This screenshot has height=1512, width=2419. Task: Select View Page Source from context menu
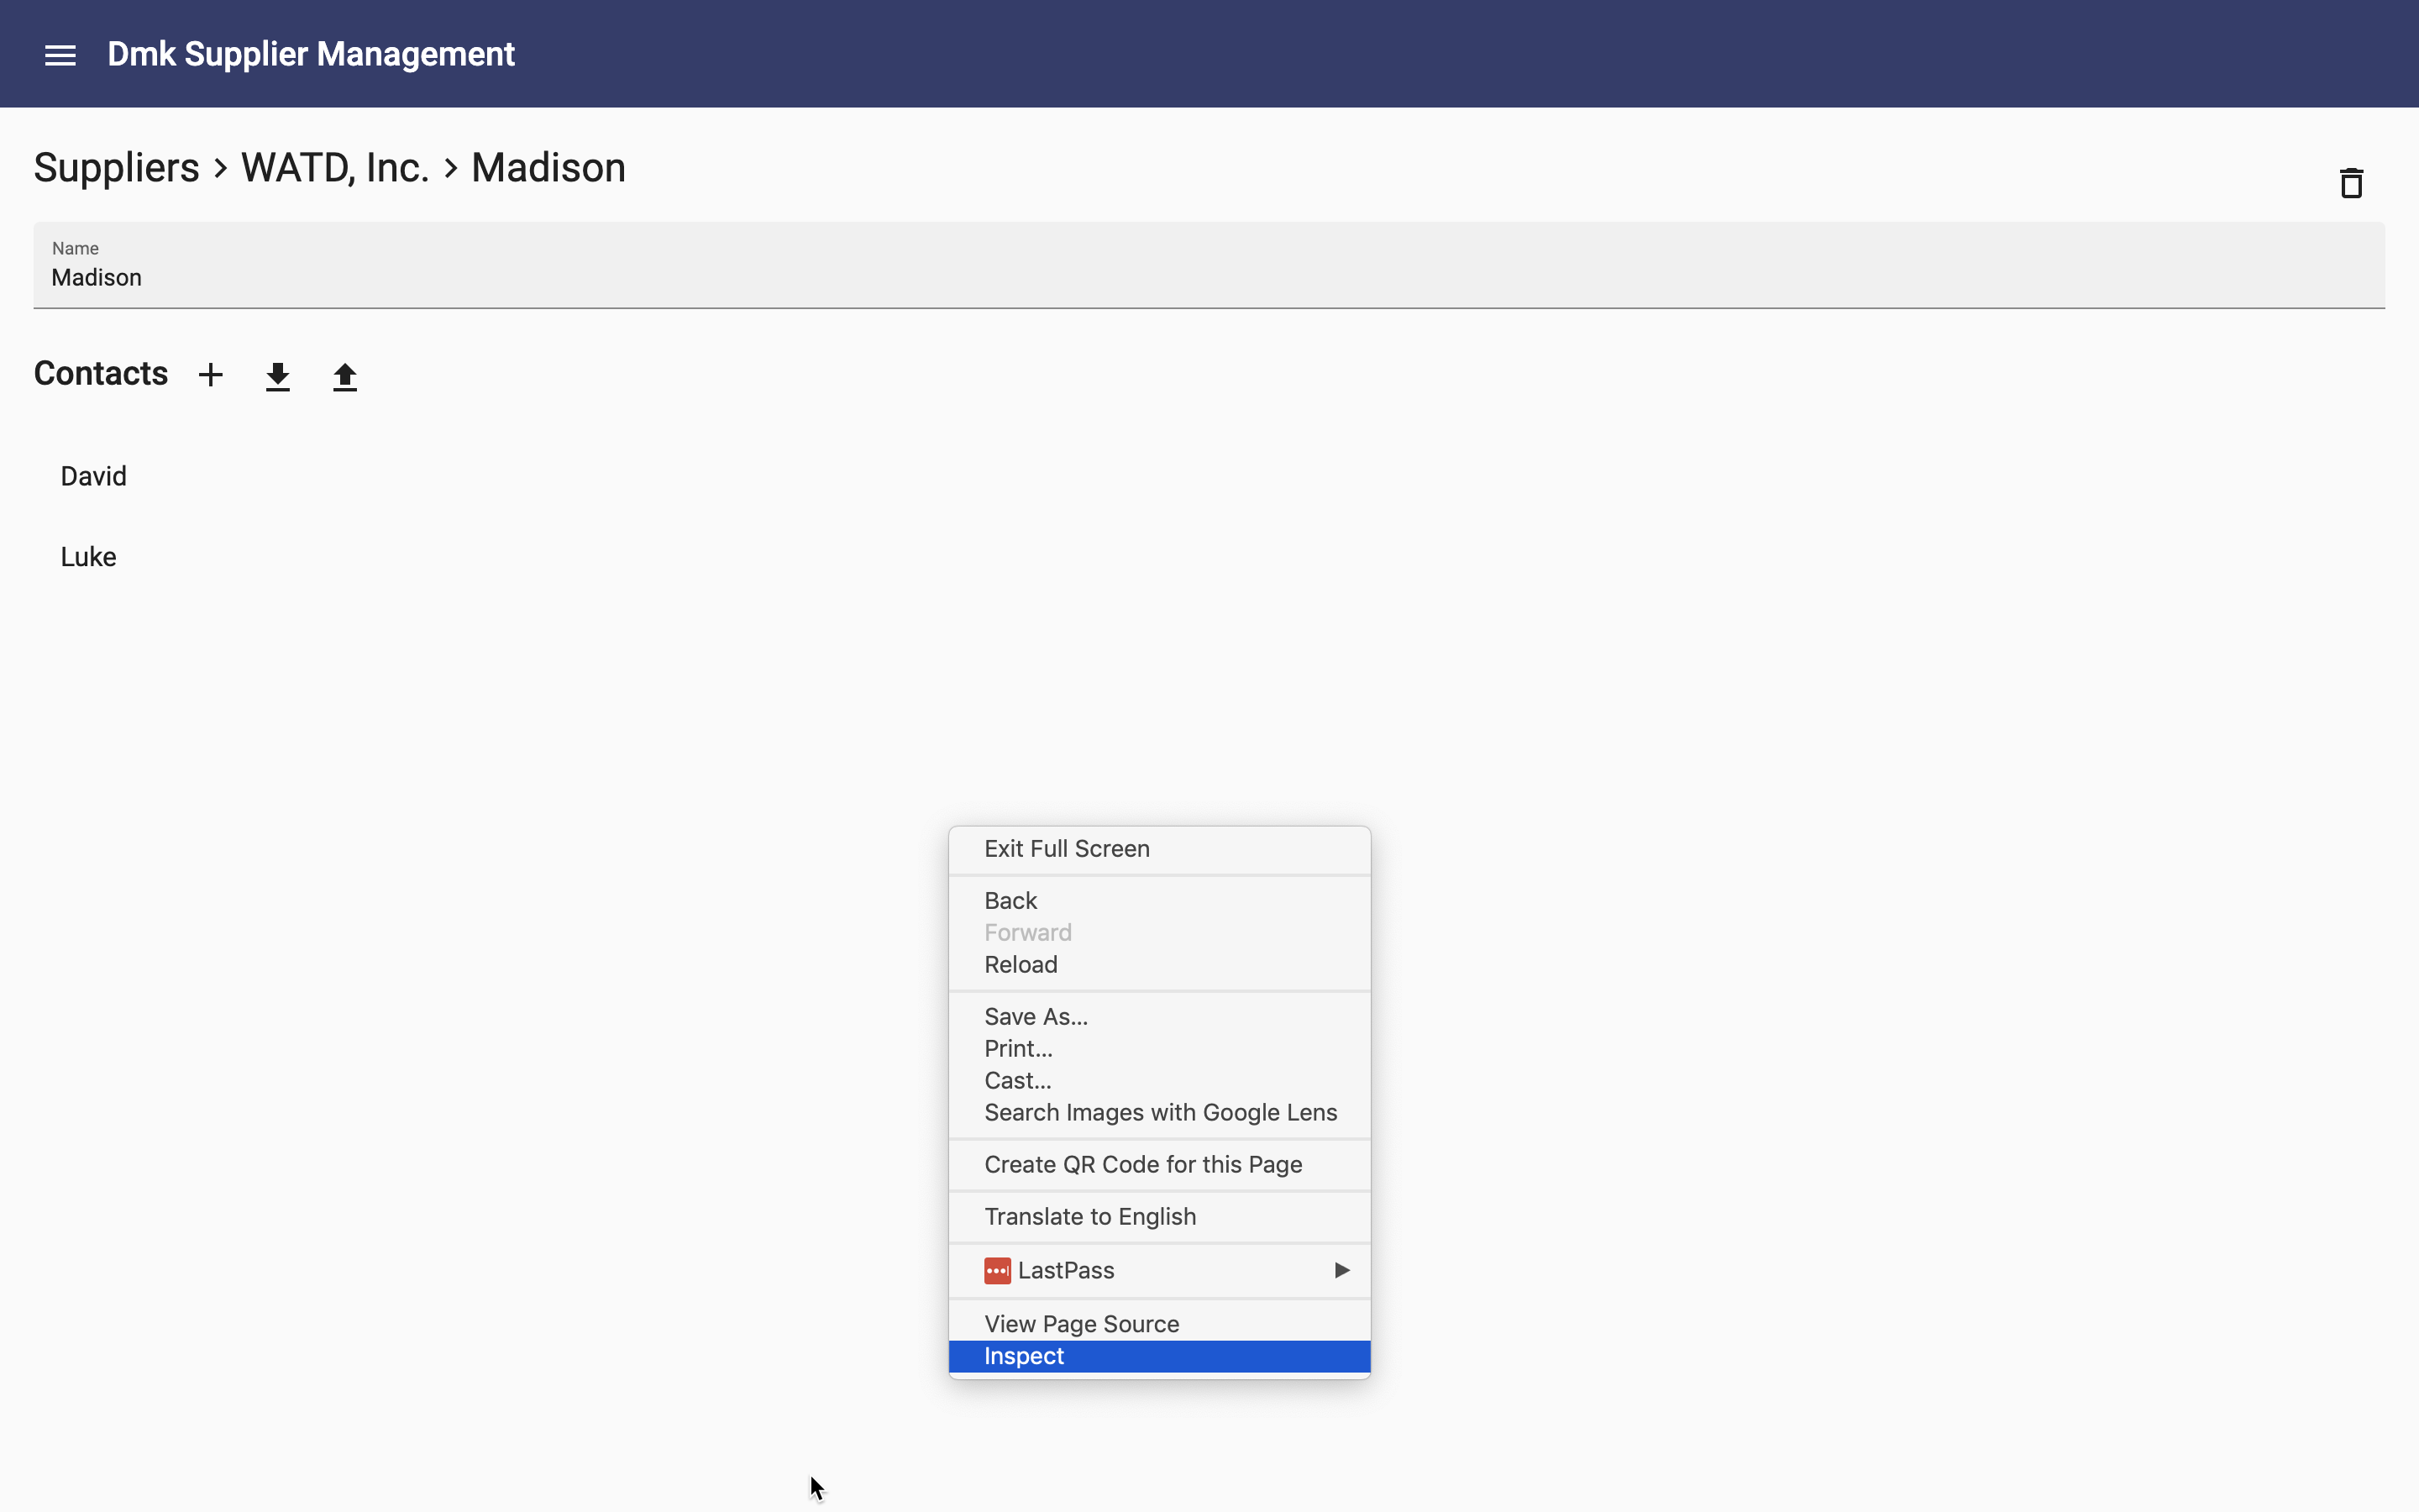coord(1082,1322)
